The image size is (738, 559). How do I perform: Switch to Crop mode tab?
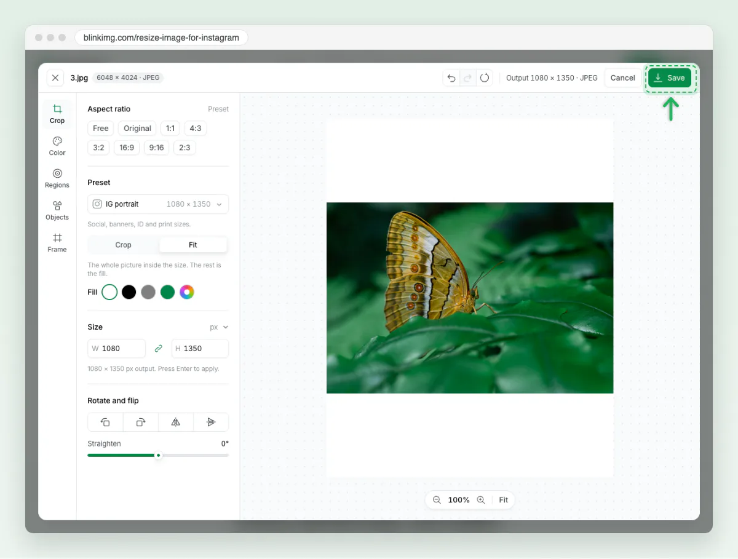pos(123,245)
